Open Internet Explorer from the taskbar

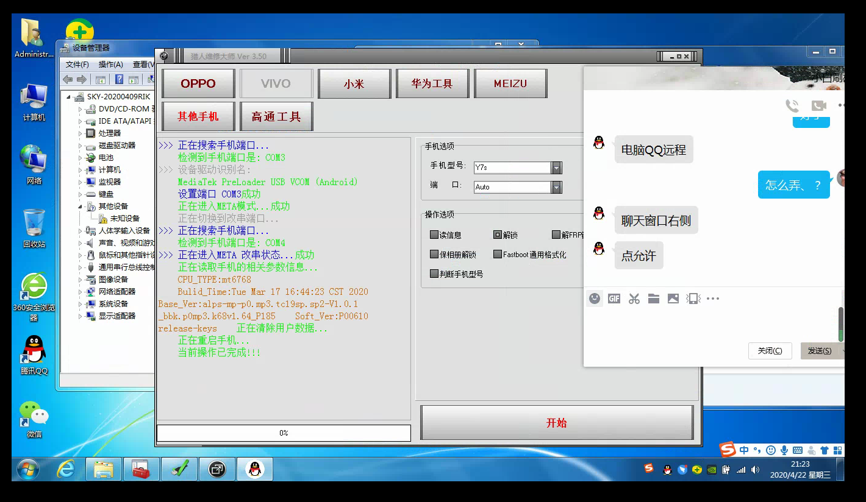click(x=66, y=469)
